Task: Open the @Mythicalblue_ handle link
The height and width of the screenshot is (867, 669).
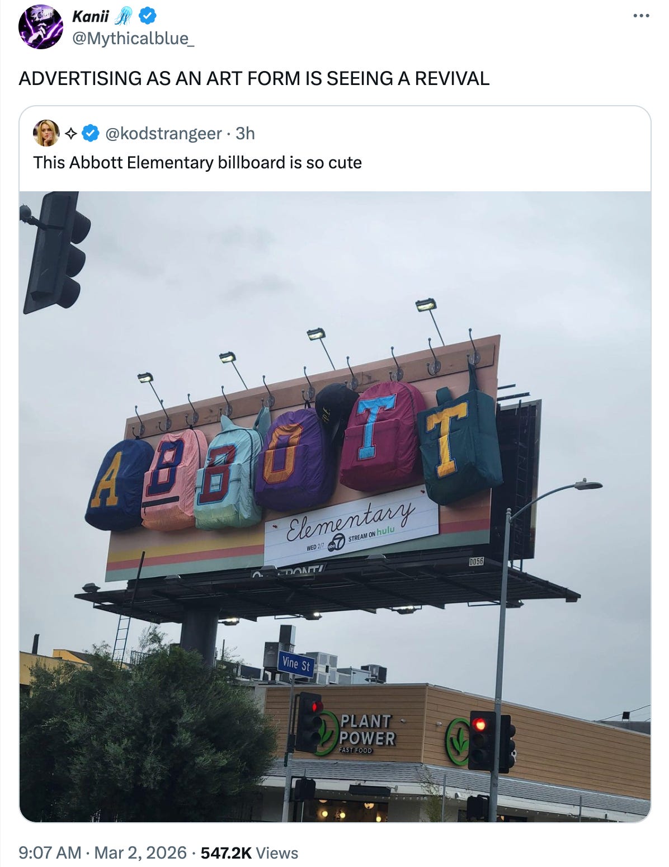Action: [133, 39]
